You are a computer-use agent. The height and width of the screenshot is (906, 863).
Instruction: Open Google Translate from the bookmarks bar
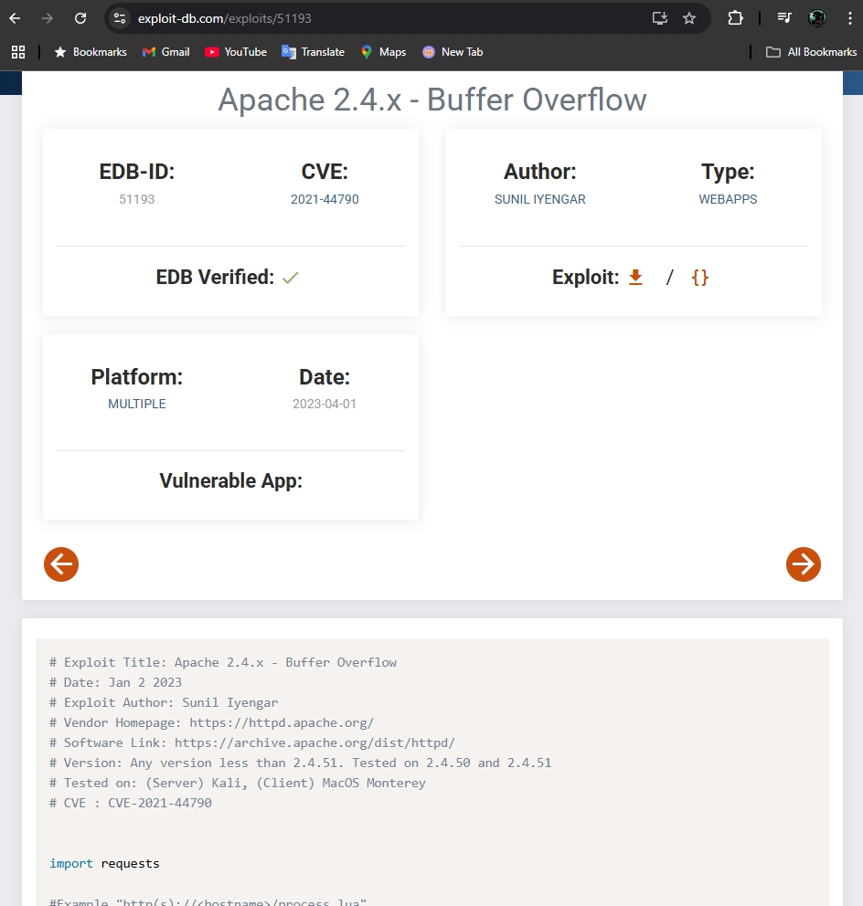click(x=313, y=52)
